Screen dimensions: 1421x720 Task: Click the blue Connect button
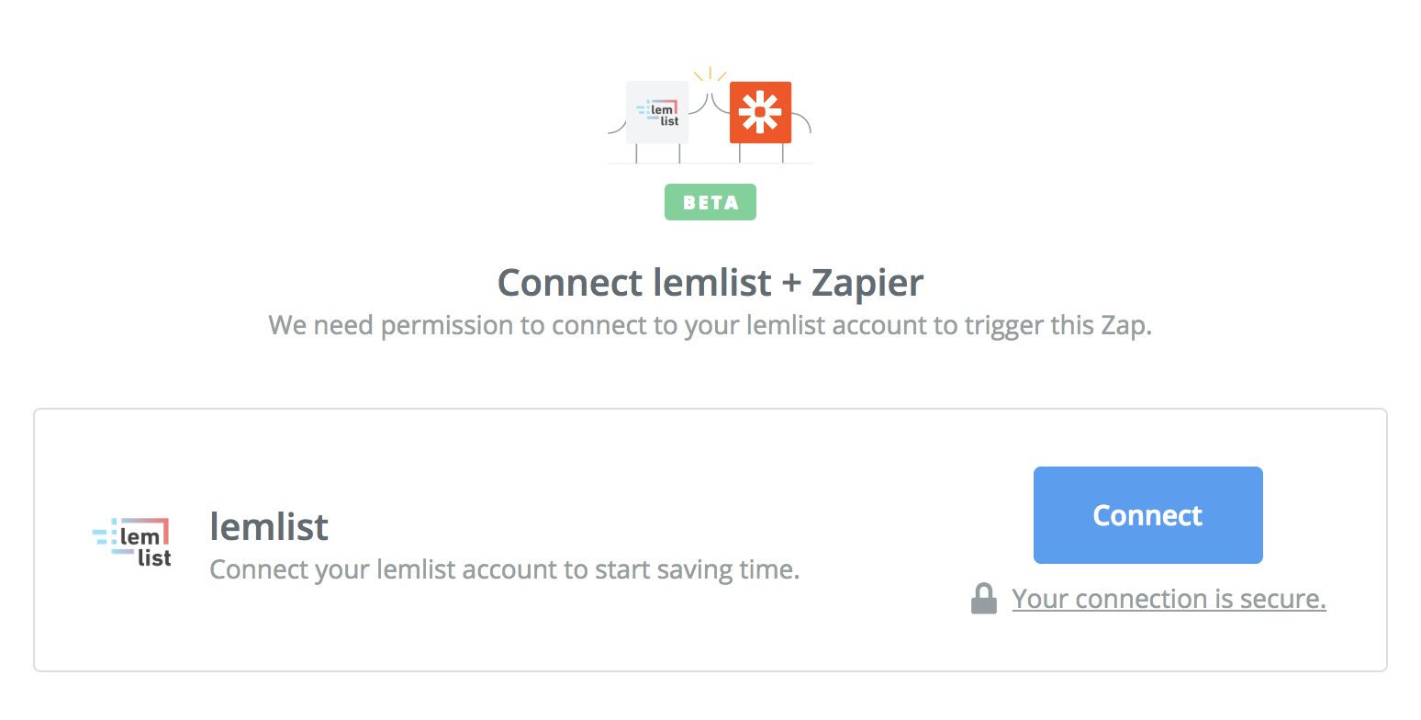[x=1147, y=515]
